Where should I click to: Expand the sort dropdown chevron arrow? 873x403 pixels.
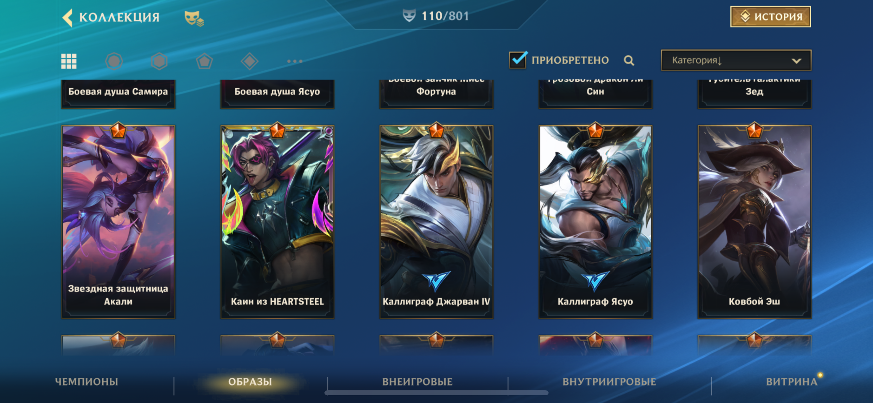796,61
